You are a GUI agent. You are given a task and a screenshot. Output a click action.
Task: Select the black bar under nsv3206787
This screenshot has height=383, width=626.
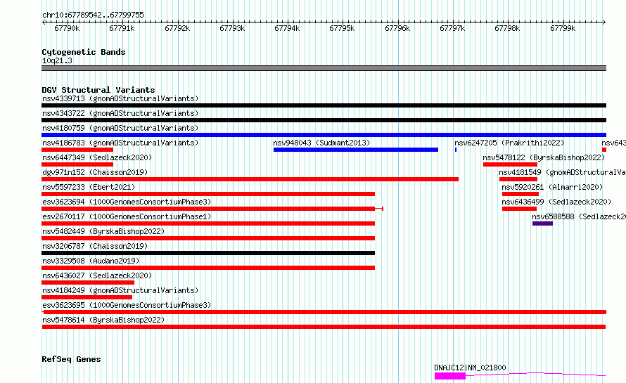(208, 253)
